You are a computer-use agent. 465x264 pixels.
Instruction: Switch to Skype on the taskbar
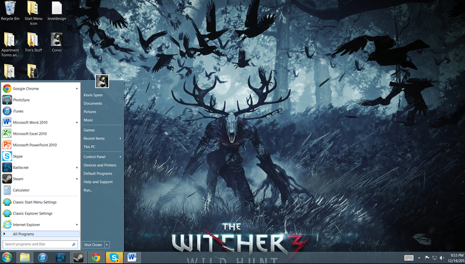(x=114, y=258)
